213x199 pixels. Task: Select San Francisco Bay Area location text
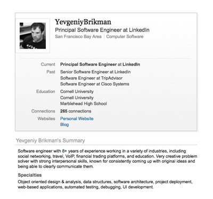point(78,37)
